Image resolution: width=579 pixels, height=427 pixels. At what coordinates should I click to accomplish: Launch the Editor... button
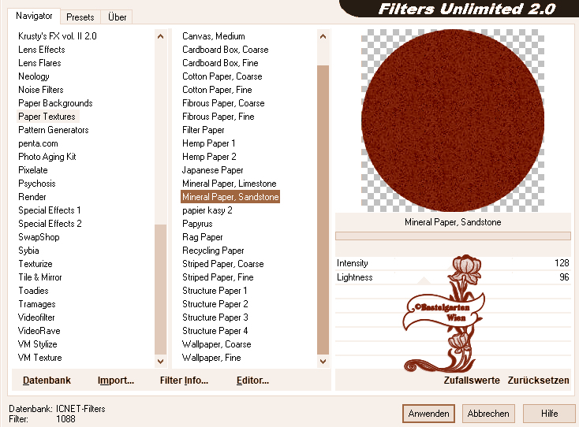point(252,381)
